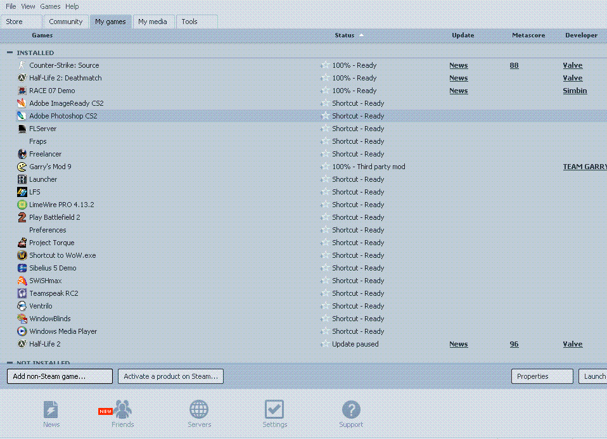Screen dimensions: 607x439
Task: Click the Ventrilo headset icon
Action: click(x=22, y=306)
